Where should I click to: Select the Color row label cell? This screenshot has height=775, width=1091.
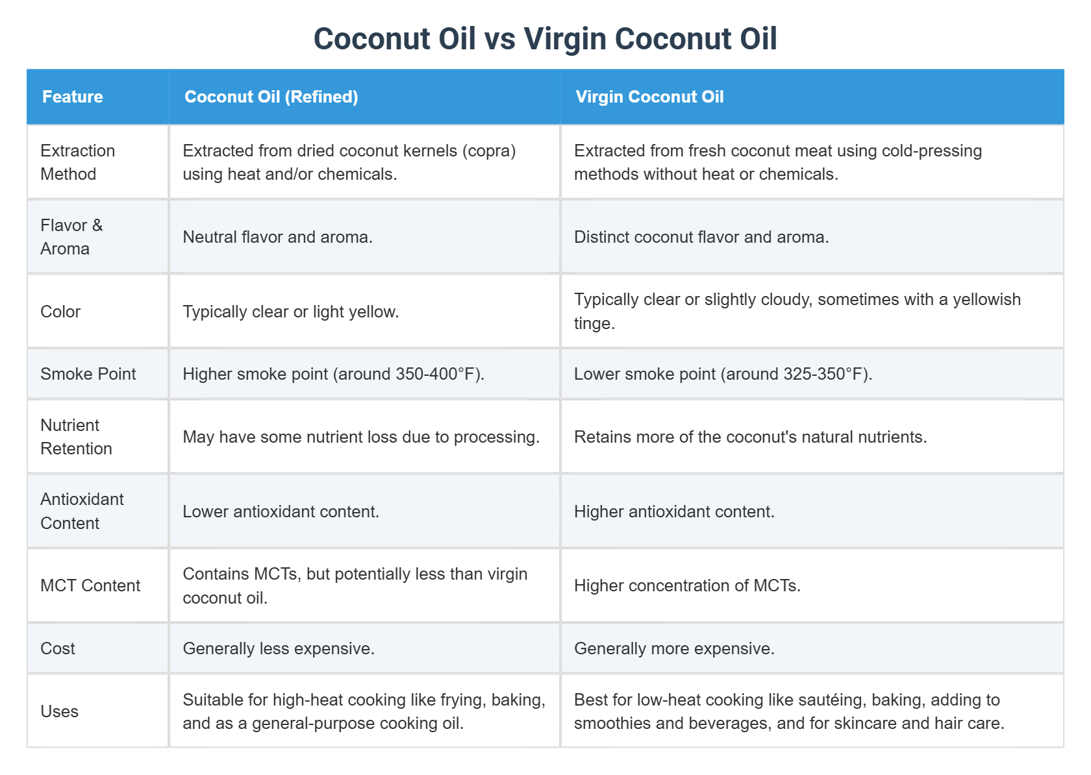[x=98, y=312]
